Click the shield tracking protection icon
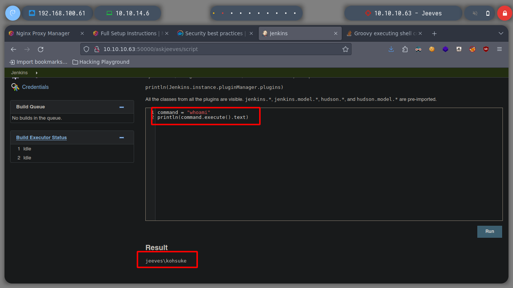 86,49
